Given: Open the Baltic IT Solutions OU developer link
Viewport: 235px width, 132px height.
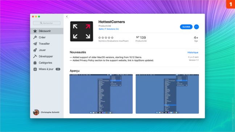Looking at the screenshot, I should click(x=109, y=29).
